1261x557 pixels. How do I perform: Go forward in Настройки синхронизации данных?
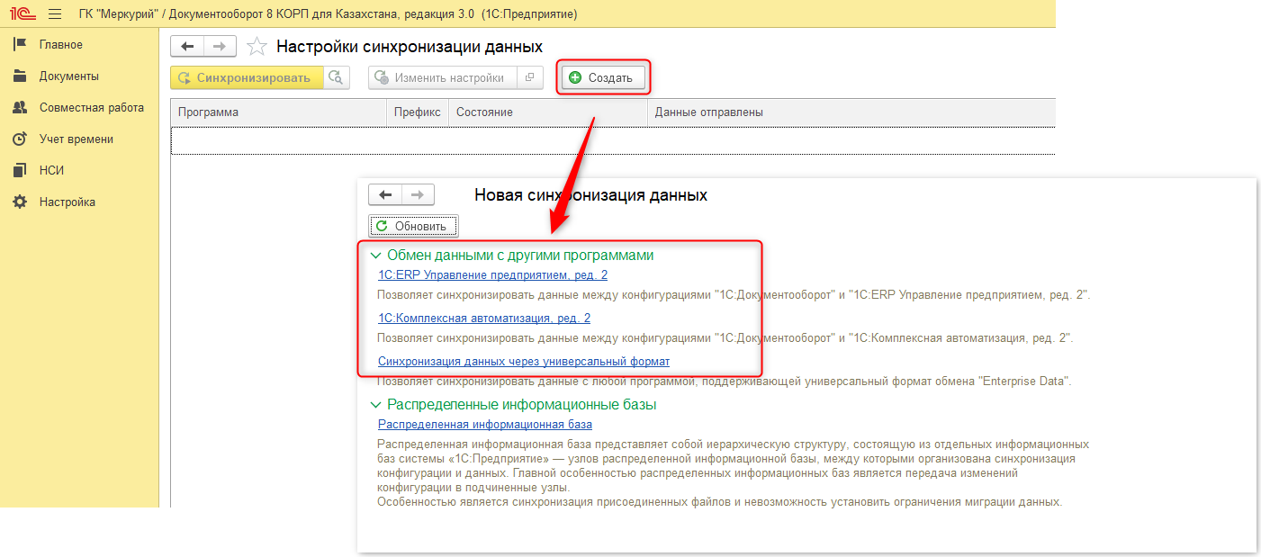pyautogui.click(x=220, y=47)
